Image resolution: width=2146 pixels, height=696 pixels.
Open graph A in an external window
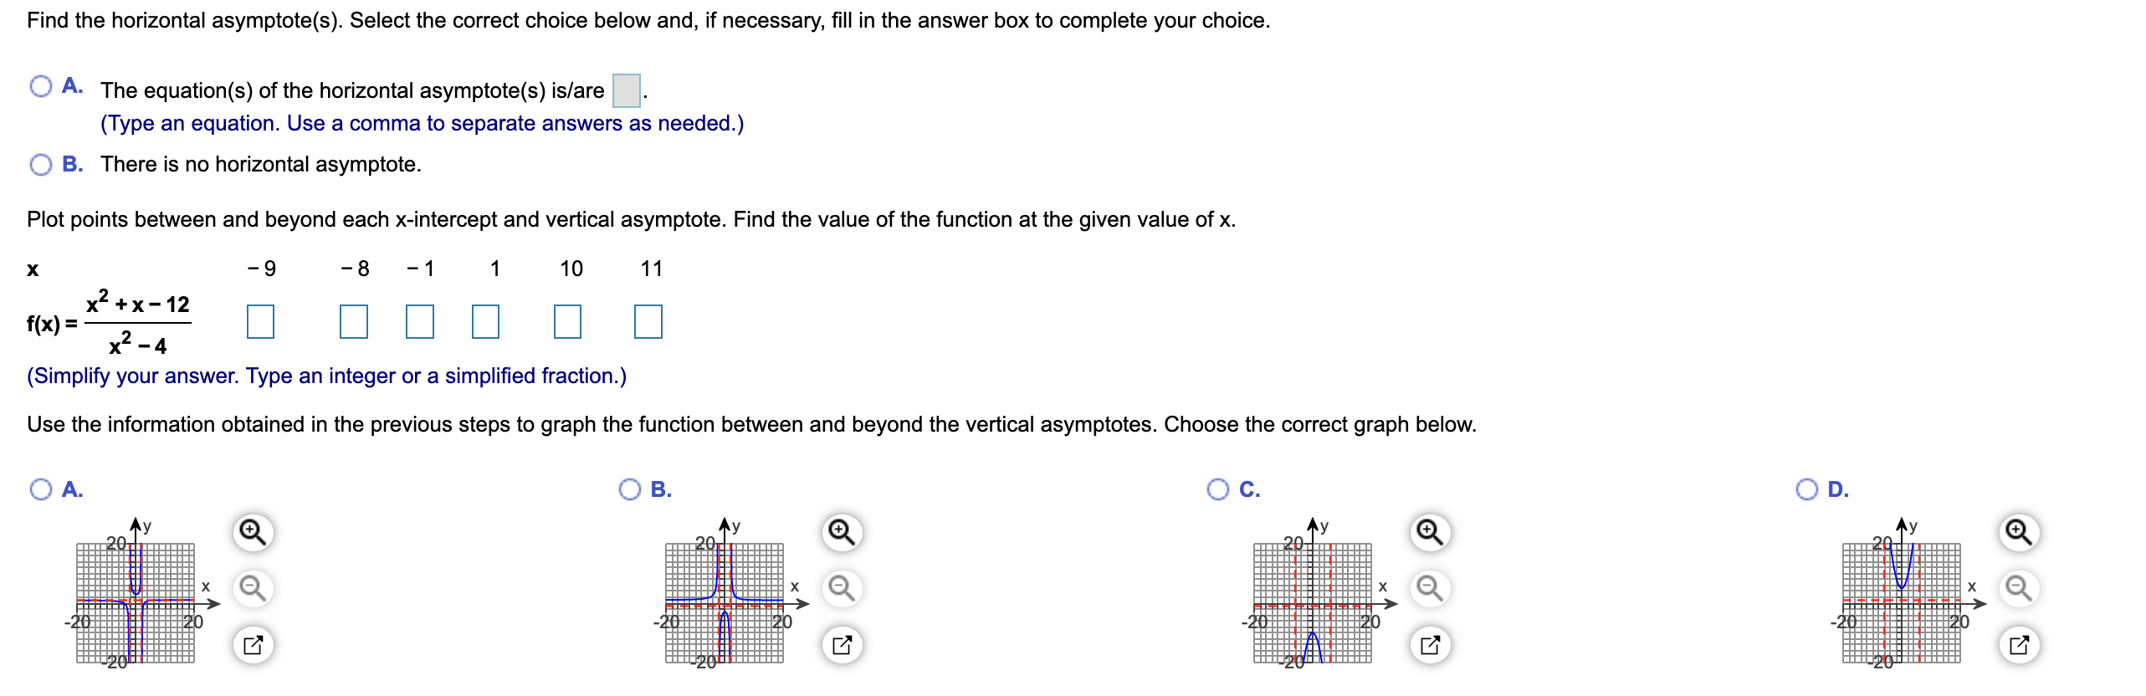(x=252, y=644)
